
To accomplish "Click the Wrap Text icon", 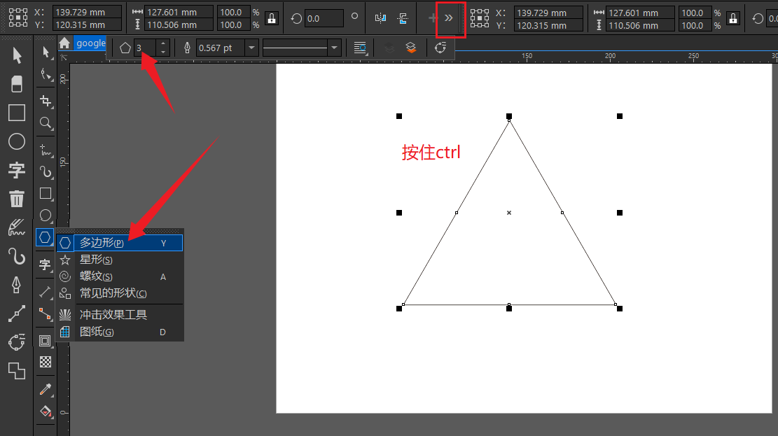I will coord(360,48).
